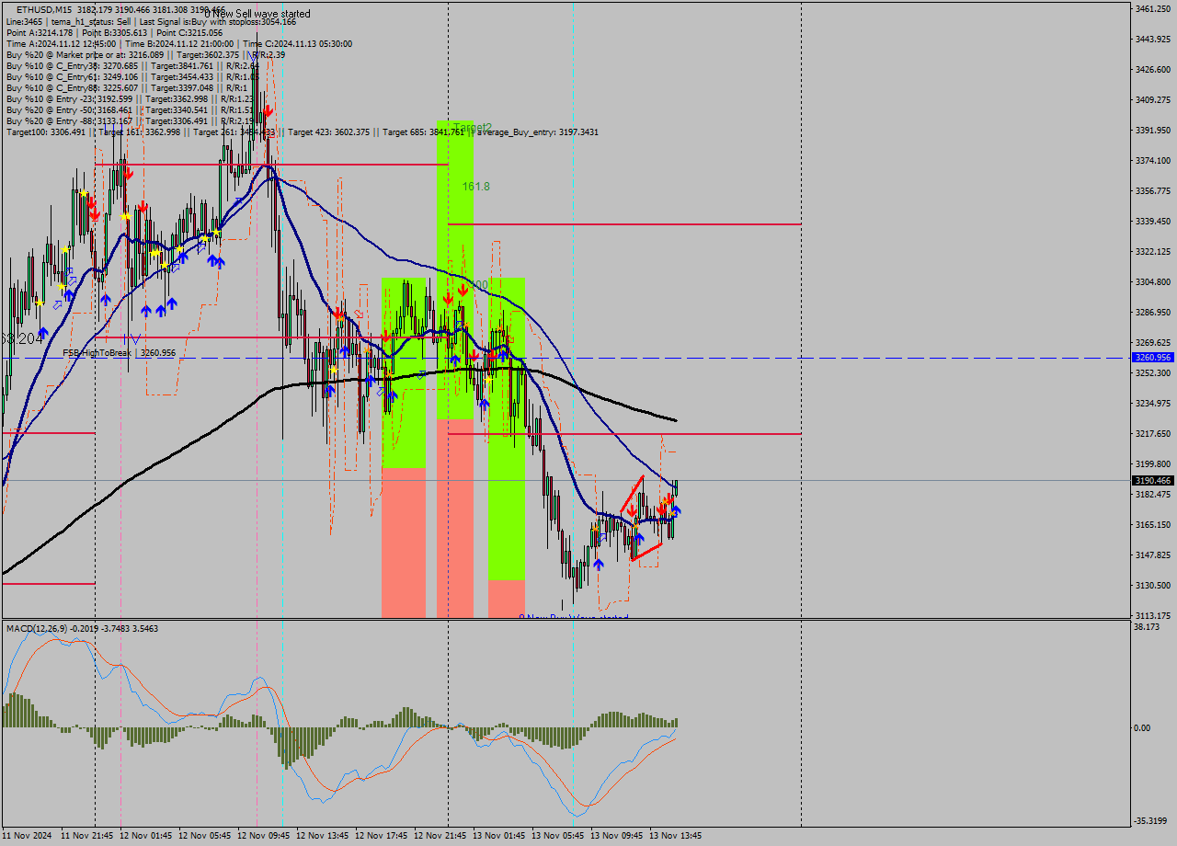Click the MACD(12,26,9) indicator label
The image size is (1177, 846).
[82, 628]
